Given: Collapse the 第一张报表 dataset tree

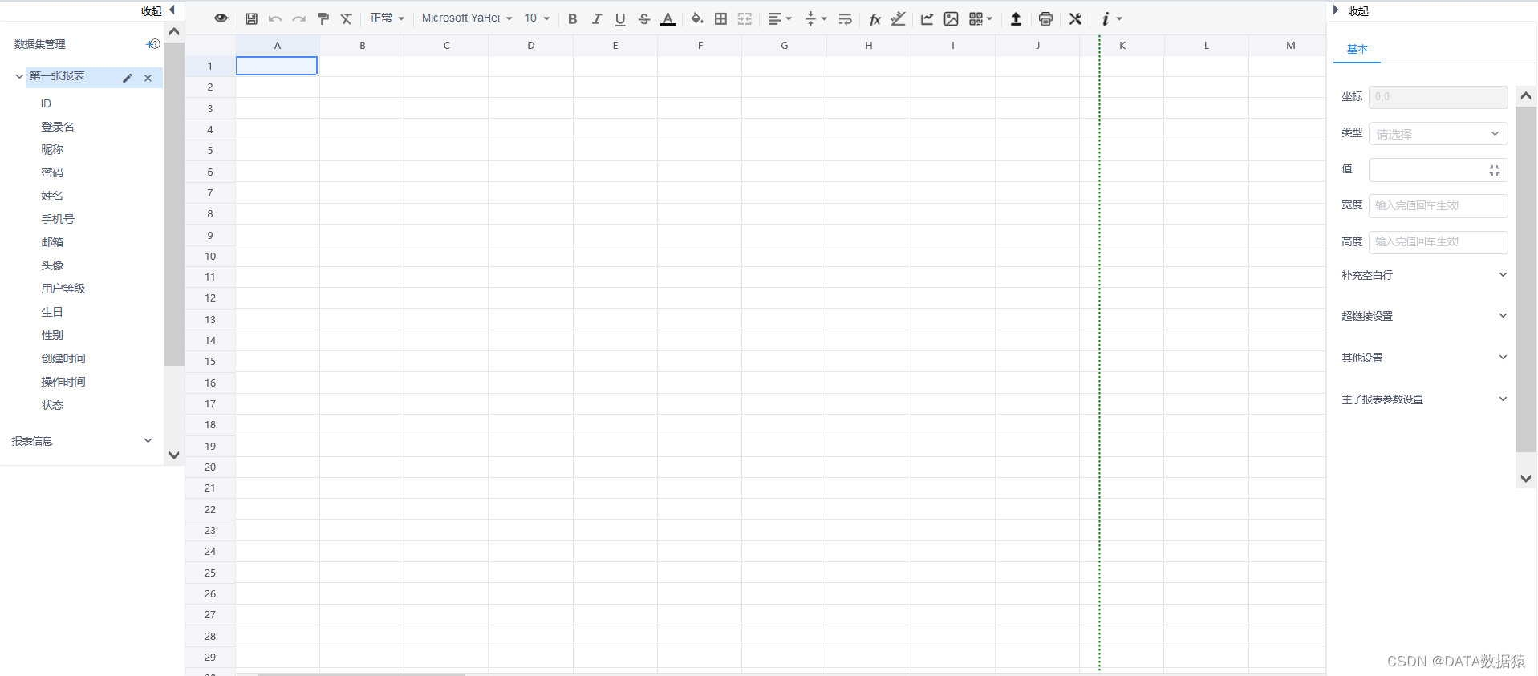Looking at the screenshot, I should (19, 76).
